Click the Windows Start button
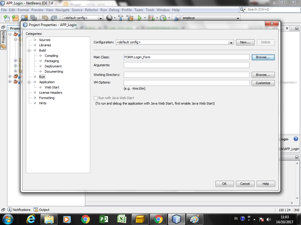This screenshot has width=301, height=225. pyautogui.click(x=8, y=219)
